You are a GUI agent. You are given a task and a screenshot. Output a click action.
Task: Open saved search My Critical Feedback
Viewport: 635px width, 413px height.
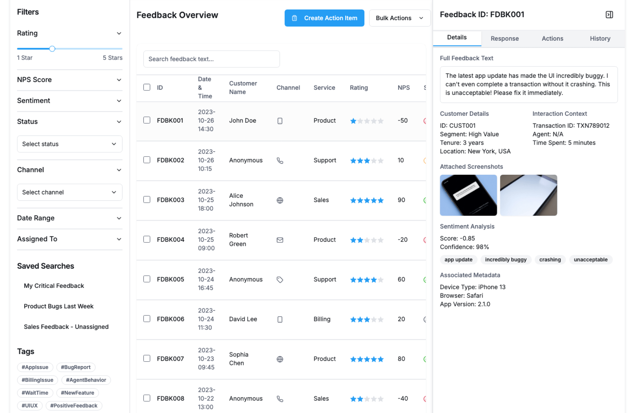click(x=54, y=286)
